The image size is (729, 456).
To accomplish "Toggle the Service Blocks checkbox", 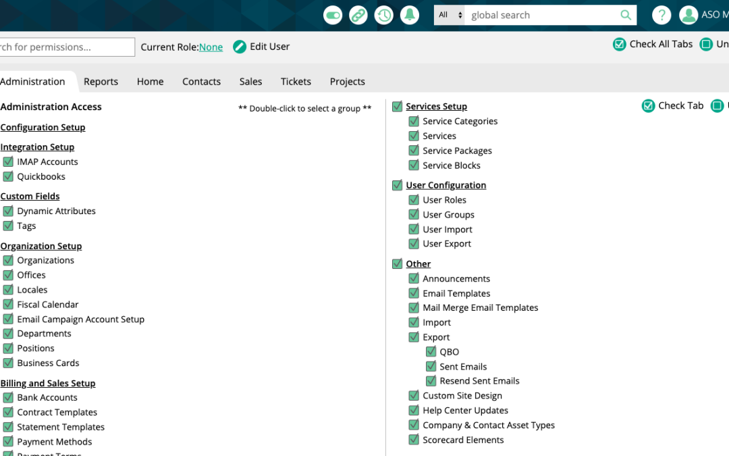I will coord(414,166).
